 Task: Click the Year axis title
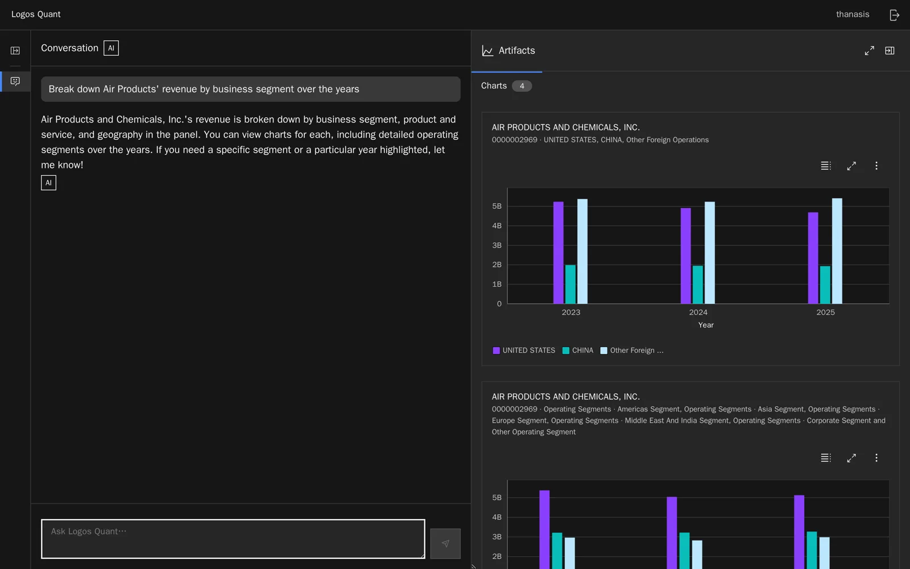pyautogui.click(x=706, y=325)
